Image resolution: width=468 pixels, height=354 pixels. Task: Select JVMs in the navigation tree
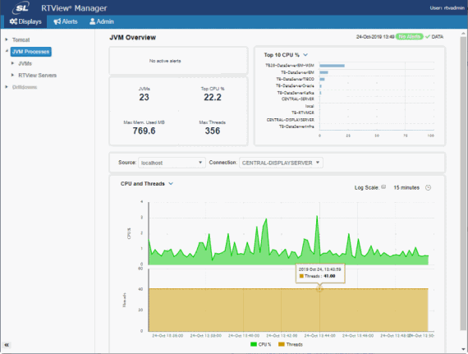click(25, 63)
